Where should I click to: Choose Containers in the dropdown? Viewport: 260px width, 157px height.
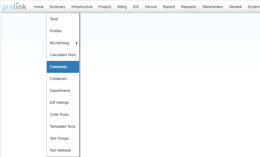point(63,79)
